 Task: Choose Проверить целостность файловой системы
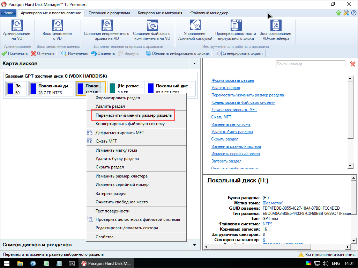(136, 219)
